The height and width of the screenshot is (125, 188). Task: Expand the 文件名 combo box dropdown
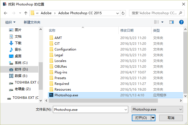tap(126, 110)
